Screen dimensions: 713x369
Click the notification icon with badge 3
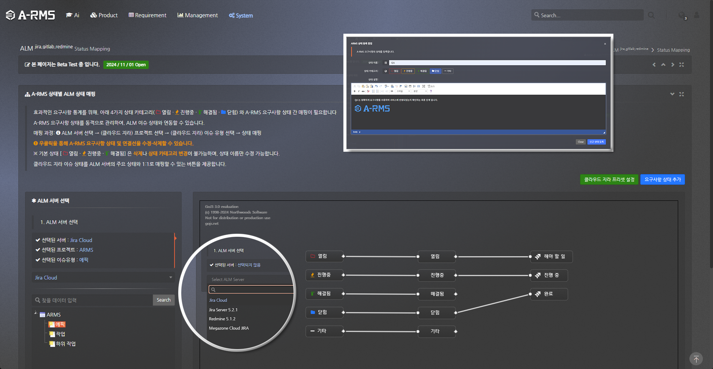682,15
